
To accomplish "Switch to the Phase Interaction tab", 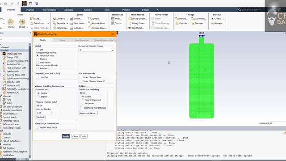I will tap(82, 40).
